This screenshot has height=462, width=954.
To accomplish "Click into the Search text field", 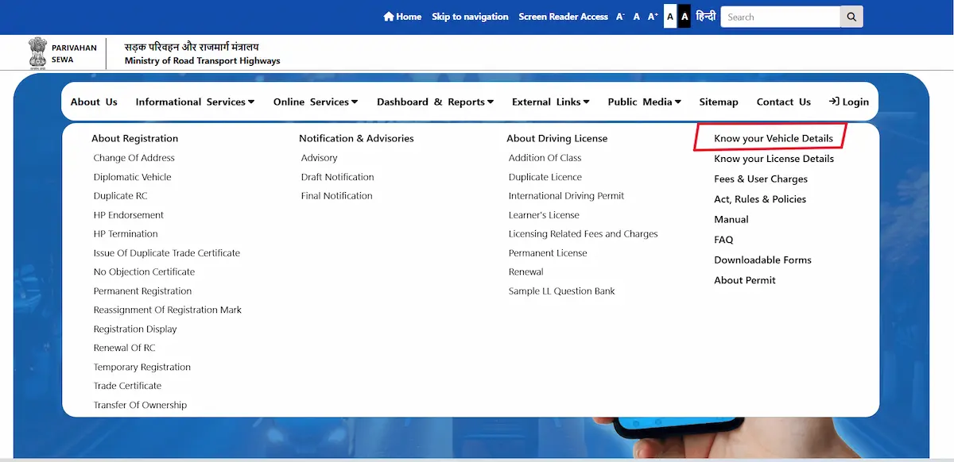I will point(780,17).
